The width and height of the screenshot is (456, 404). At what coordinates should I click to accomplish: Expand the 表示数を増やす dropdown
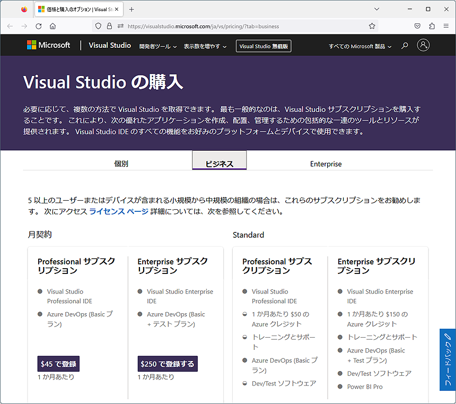[205, 46]
